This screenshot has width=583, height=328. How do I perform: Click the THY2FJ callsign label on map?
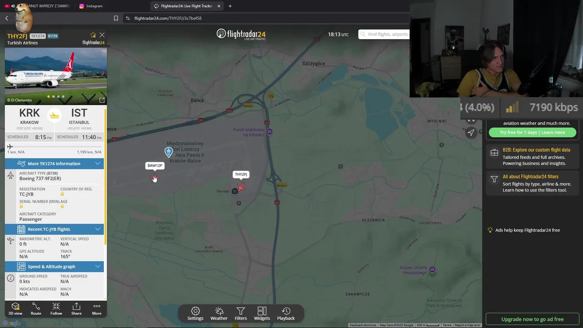pyautogui.click(x=240, y=174)
